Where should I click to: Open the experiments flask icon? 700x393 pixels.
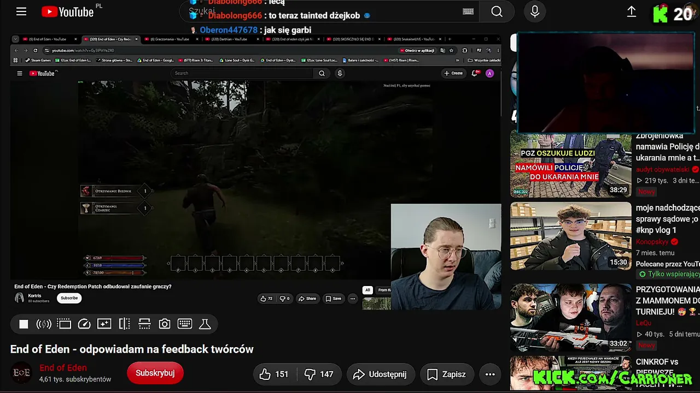[205, 324]
